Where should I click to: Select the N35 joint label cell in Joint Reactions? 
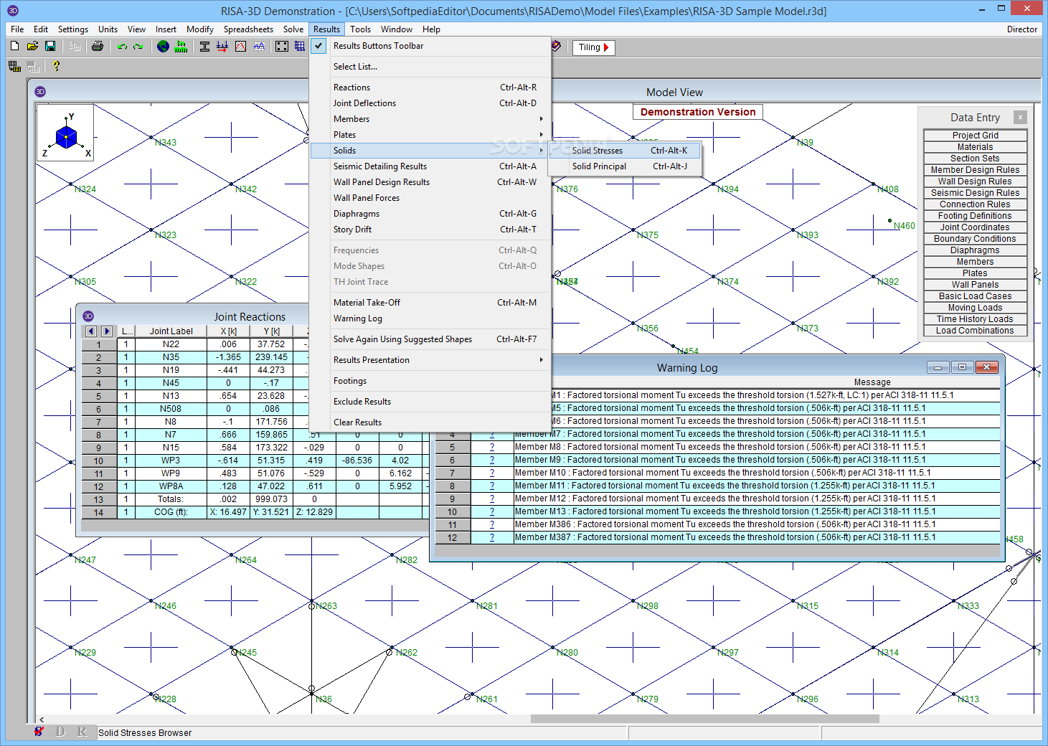tap(171, 357)
